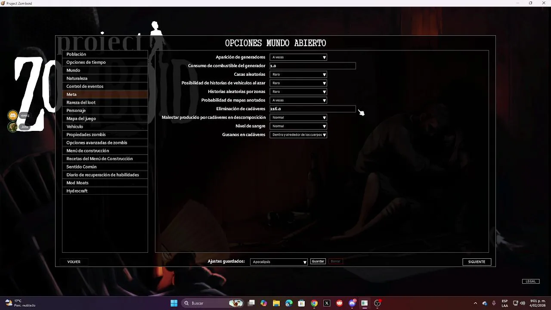Select Menú de construcción category
The height and width of the screenshot is (310, 551).
click(x=105, y=151)
